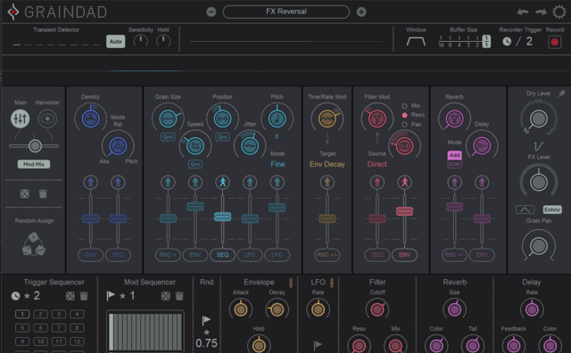The width and height of the screenshot is (571, 353).
Task: Click the Grain Size knob
Action: tap(168, 119)
